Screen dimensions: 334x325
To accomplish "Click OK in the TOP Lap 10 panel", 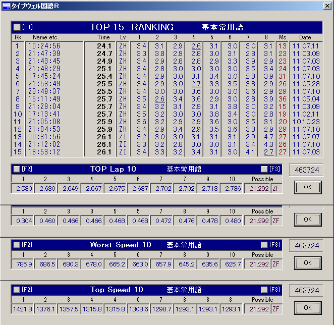I will click(x=308, y=187).
